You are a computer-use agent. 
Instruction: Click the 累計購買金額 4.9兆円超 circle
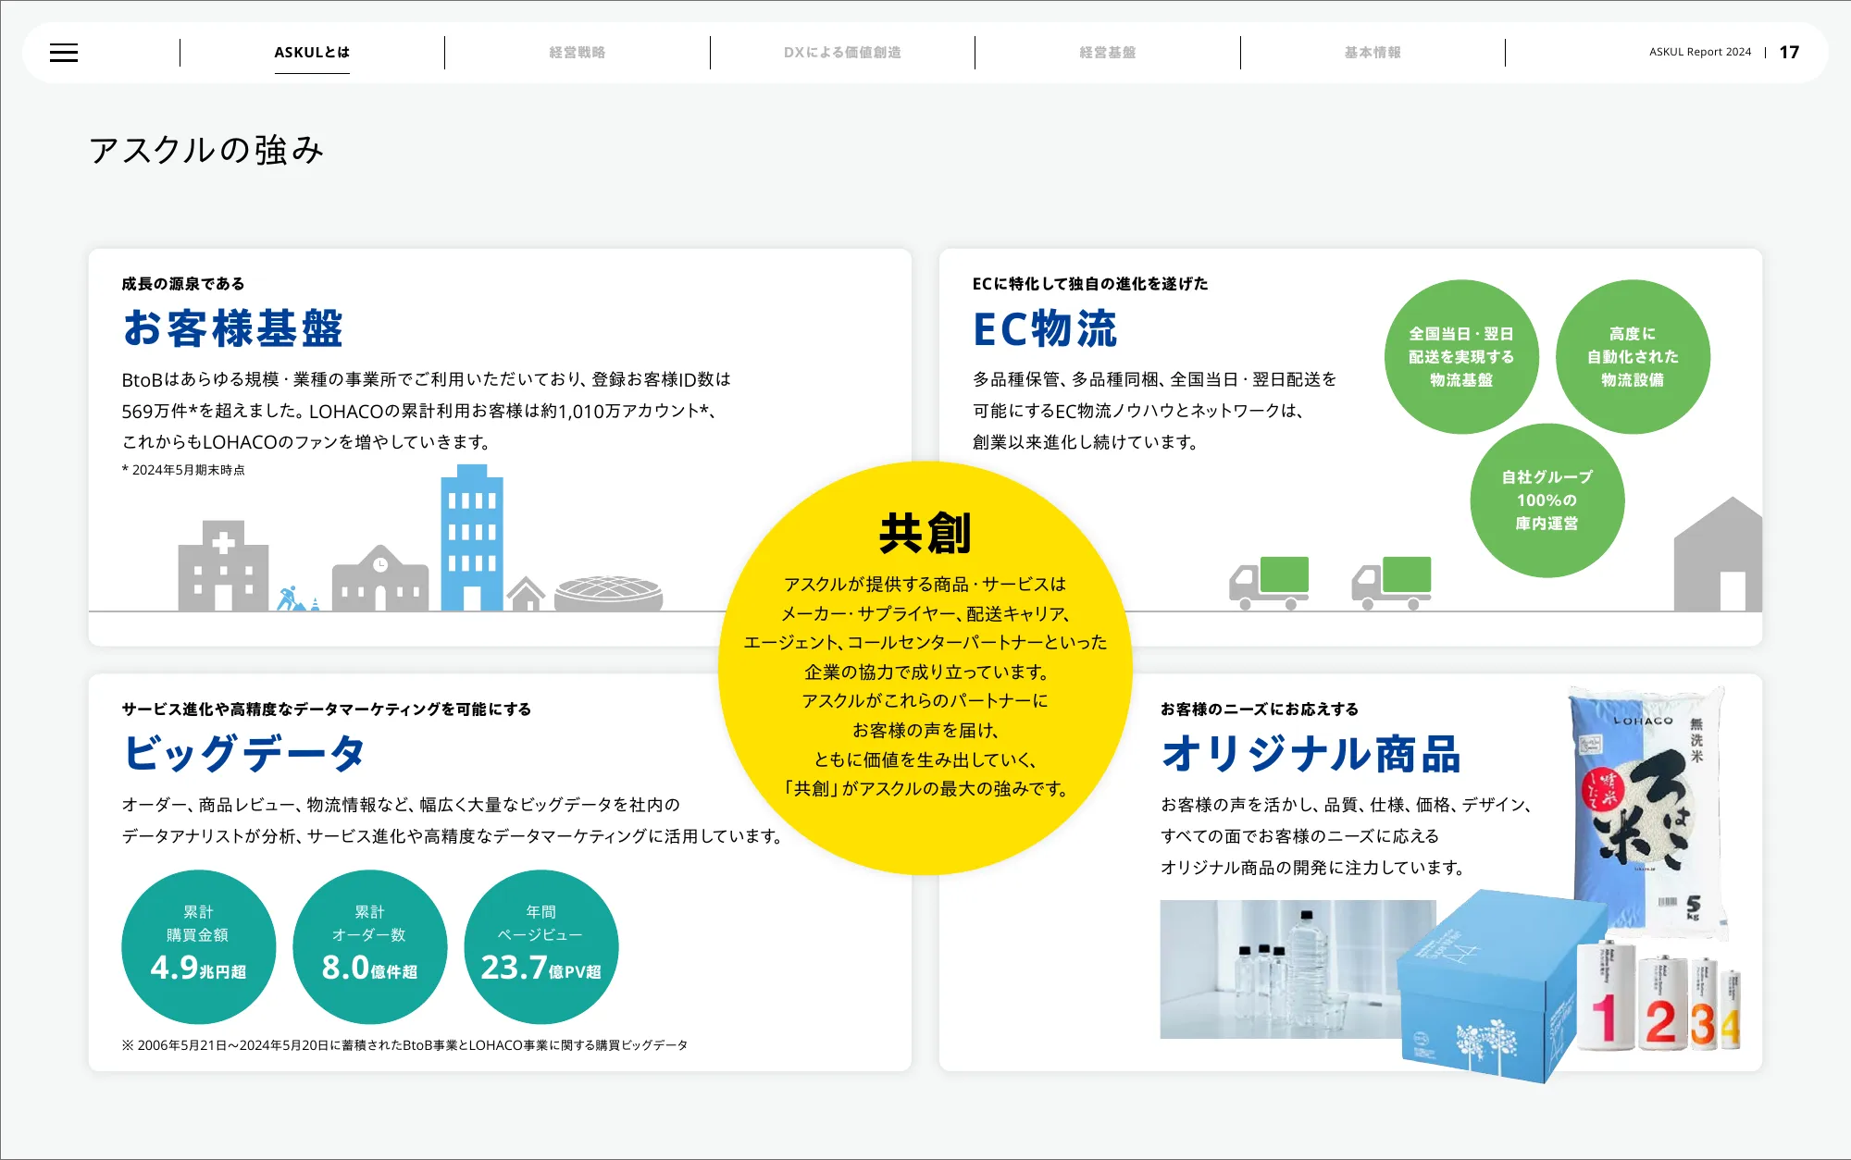pos(199,946)
